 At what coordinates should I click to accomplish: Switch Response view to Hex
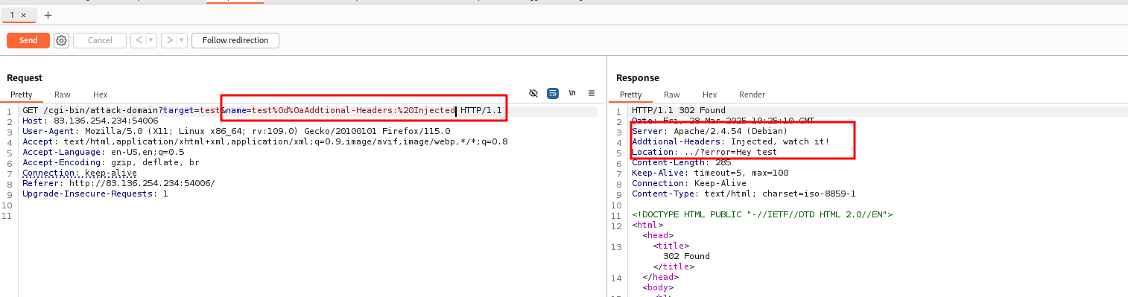click(710, 95)
